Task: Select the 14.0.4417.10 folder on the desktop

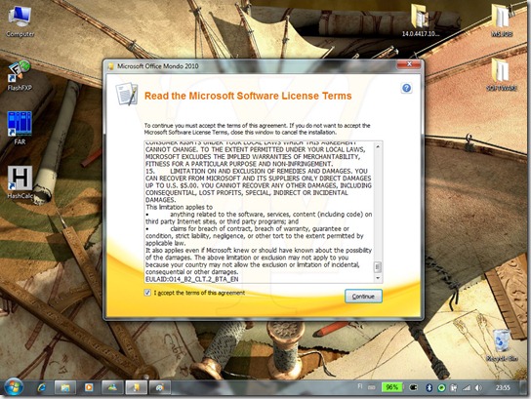Action: (421, 20)
